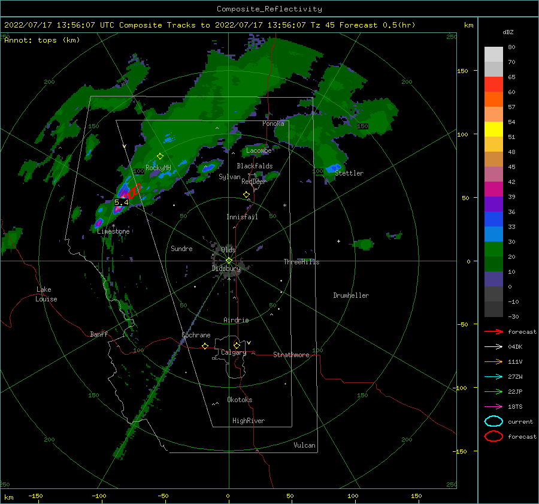The image size is (539, 504).
Task: Click the Okotoks label
Action: pyautogui.click(x=240, y=400)
